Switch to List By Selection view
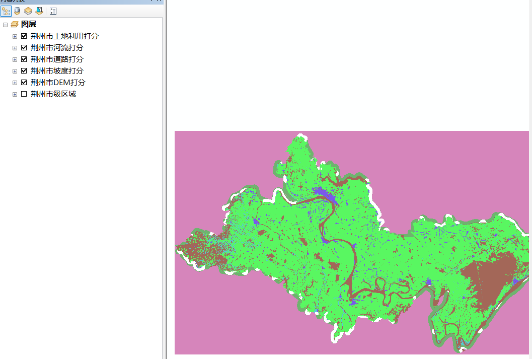The height and width of the screenshot is (359, 532). [39, 11]
